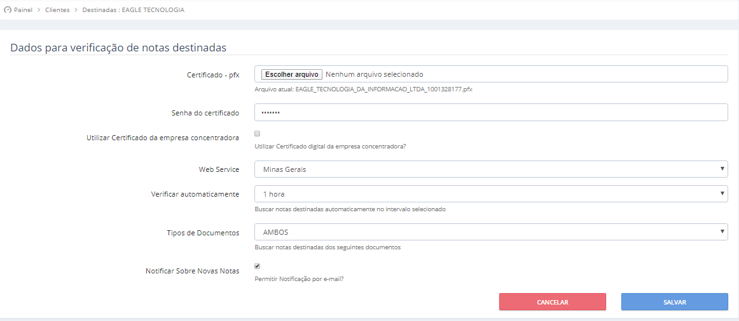Enable Utilizar Certificado da empresa concentradora checkbox
The width and height of the screenshot is (739, 321).
(x=258, y=133)
